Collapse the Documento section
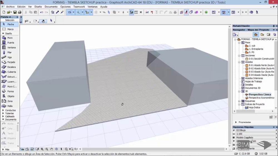278x156 pixels. [x=3, y=119]
